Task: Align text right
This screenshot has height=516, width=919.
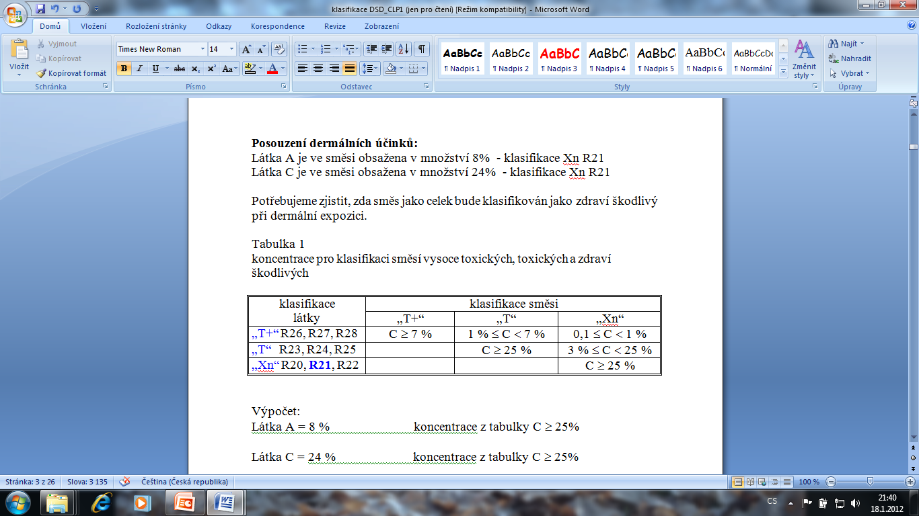Action: pos(334,69)
